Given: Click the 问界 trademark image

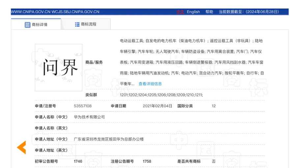Looking at the screenshot, I should coord(59,67).
